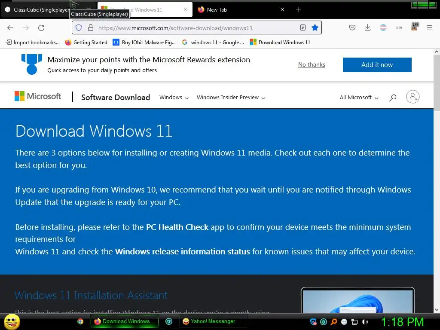The height and width of the screenshot is (330, 440).
Task: Click the sign-in account avatar
Action: pos(413,97)
